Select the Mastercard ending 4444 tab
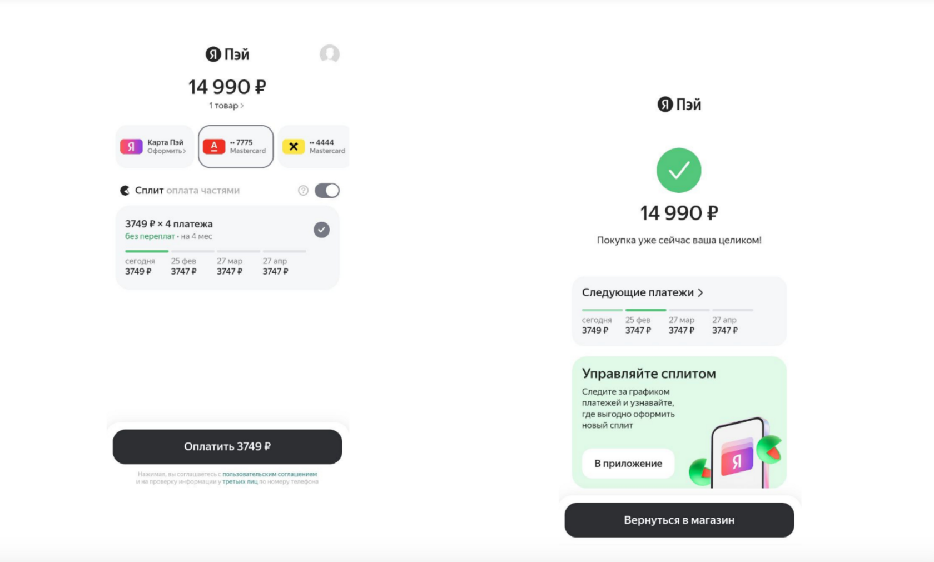This screenshot has height=562, width=934. 314,146
